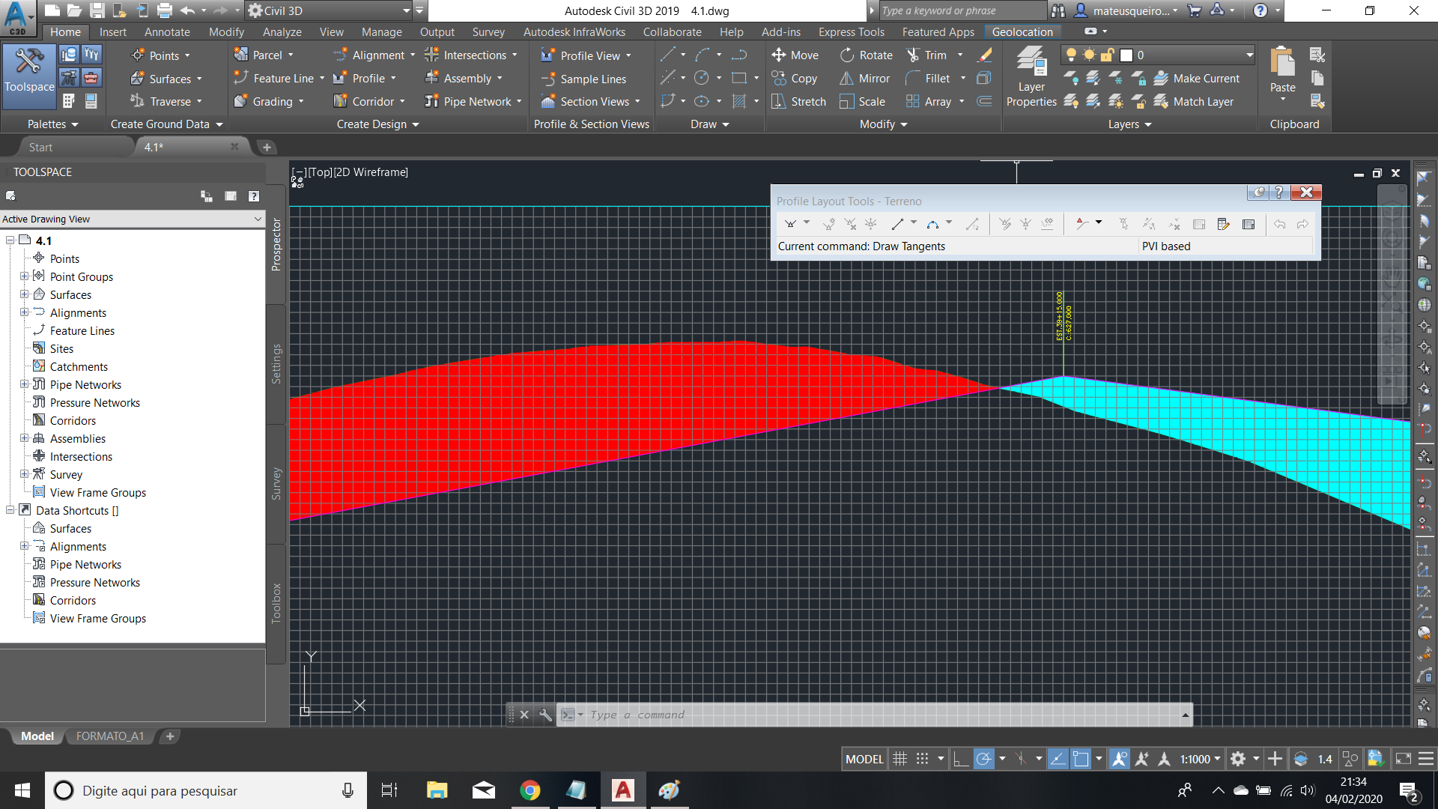This screenshot has height=809, width=1438.
Task: Toggle grid display in the status bar
Action: [899, 759]
